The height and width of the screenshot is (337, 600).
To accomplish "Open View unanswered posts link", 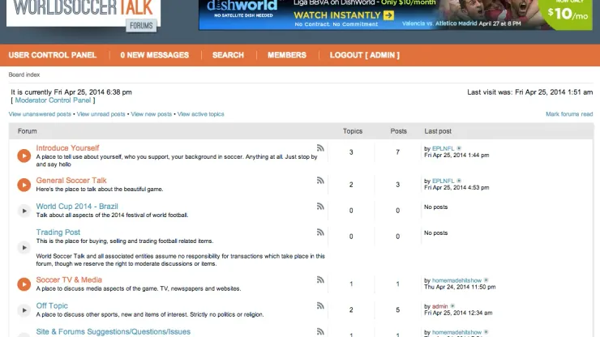I will (x=40, y=114).
